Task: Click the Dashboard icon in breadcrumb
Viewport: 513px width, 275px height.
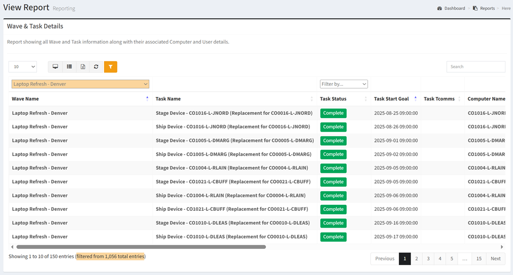Action: click(x=440, y=8)
